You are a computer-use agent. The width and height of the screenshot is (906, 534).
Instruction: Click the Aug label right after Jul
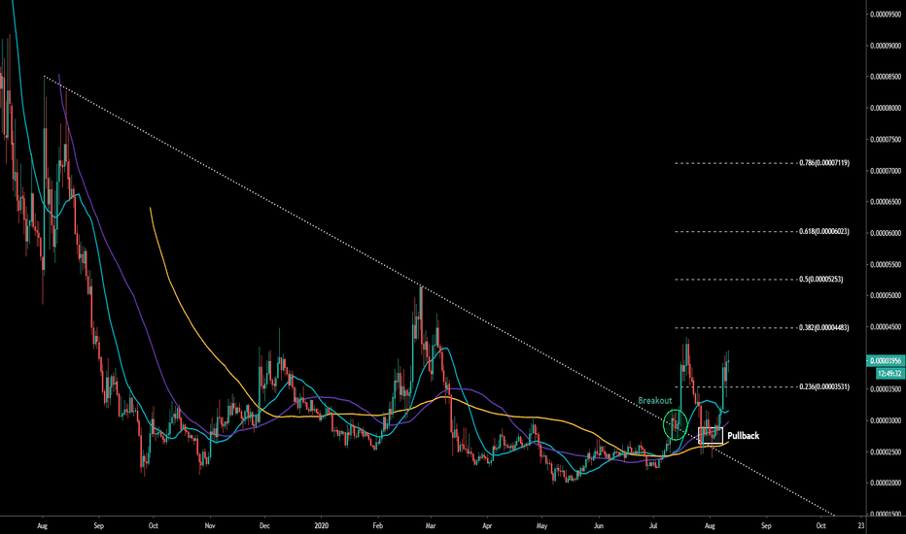click(711, 526)
